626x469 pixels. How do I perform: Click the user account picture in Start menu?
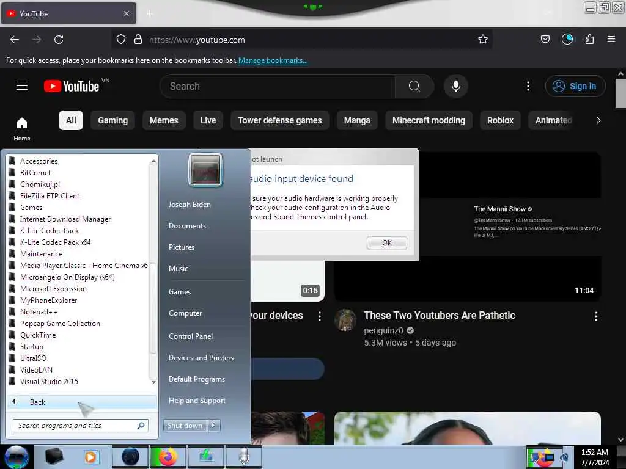[x=205, y=170]
